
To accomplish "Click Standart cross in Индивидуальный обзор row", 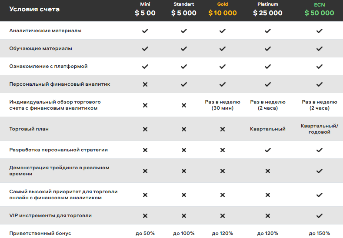I will pos(184,105).
